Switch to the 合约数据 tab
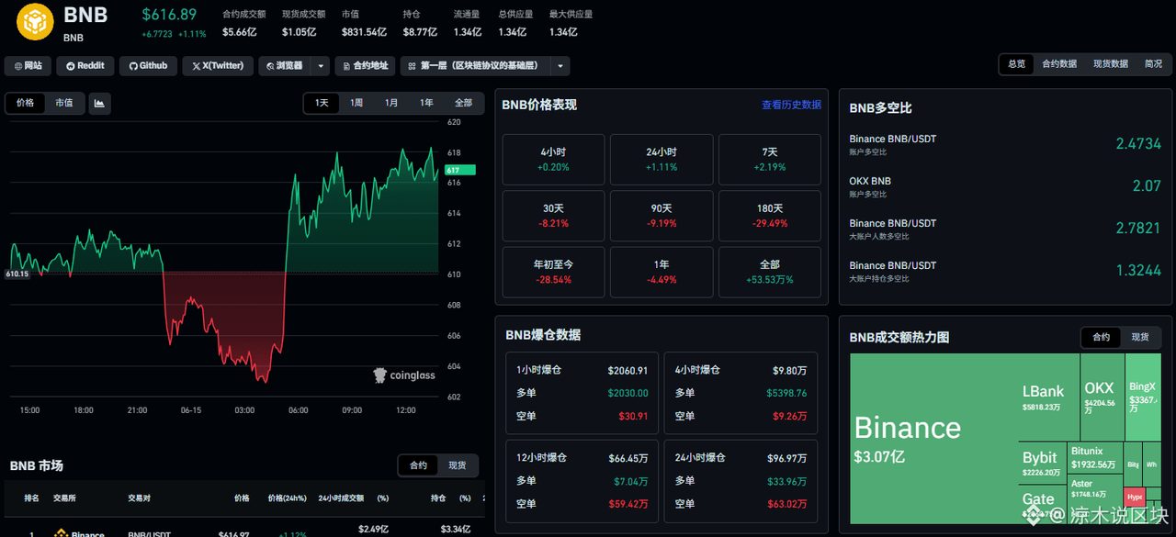1176x537 pixels. (1059, 64)
